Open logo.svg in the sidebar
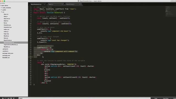The height and width of the screenshot is (99, 176). click(6, 34)
